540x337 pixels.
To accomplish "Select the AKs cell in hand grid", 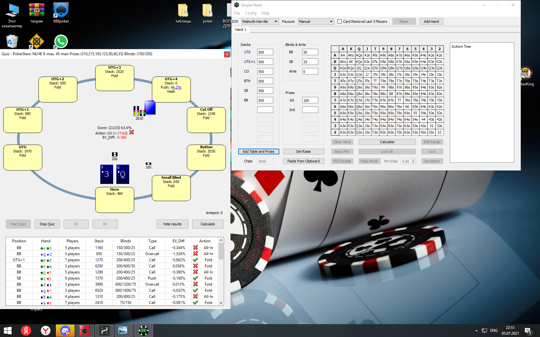I will [351, 55].
